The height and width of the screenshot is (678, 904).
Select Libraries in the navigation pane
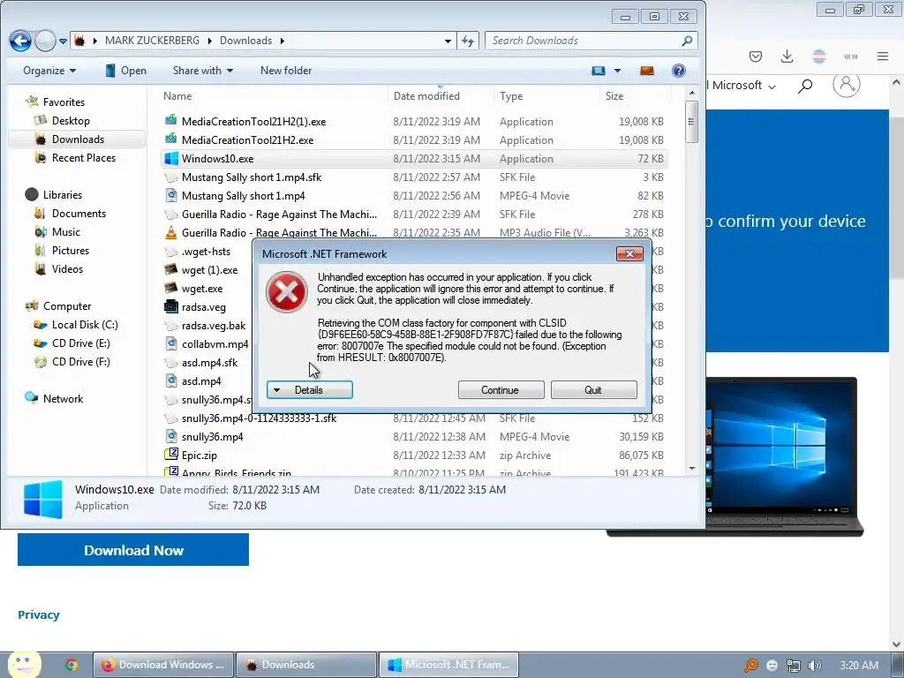point(53,195)
